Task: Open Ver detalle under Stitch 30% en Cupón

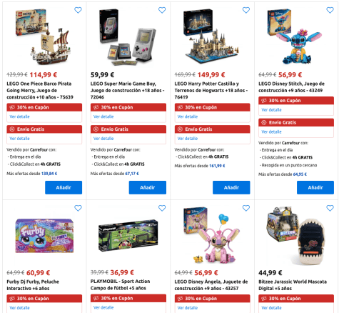Action: tap(271, 110)
